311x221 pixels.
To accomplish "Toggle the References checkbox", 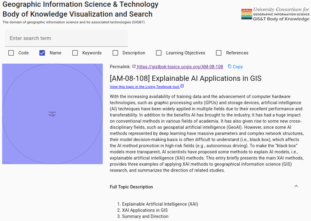I will 219,53.
